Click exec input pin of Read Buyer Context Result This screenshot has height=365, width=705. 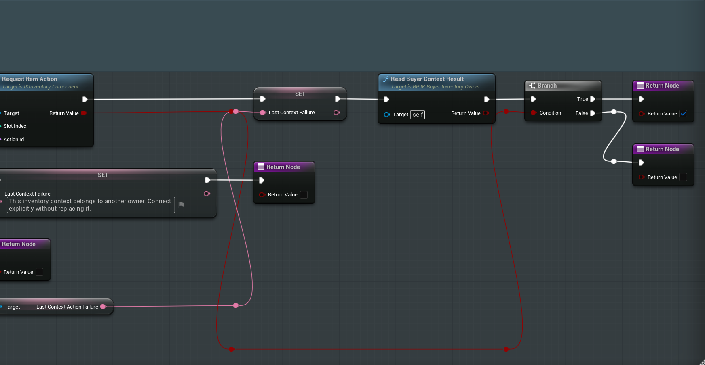[x=386, y=99]
